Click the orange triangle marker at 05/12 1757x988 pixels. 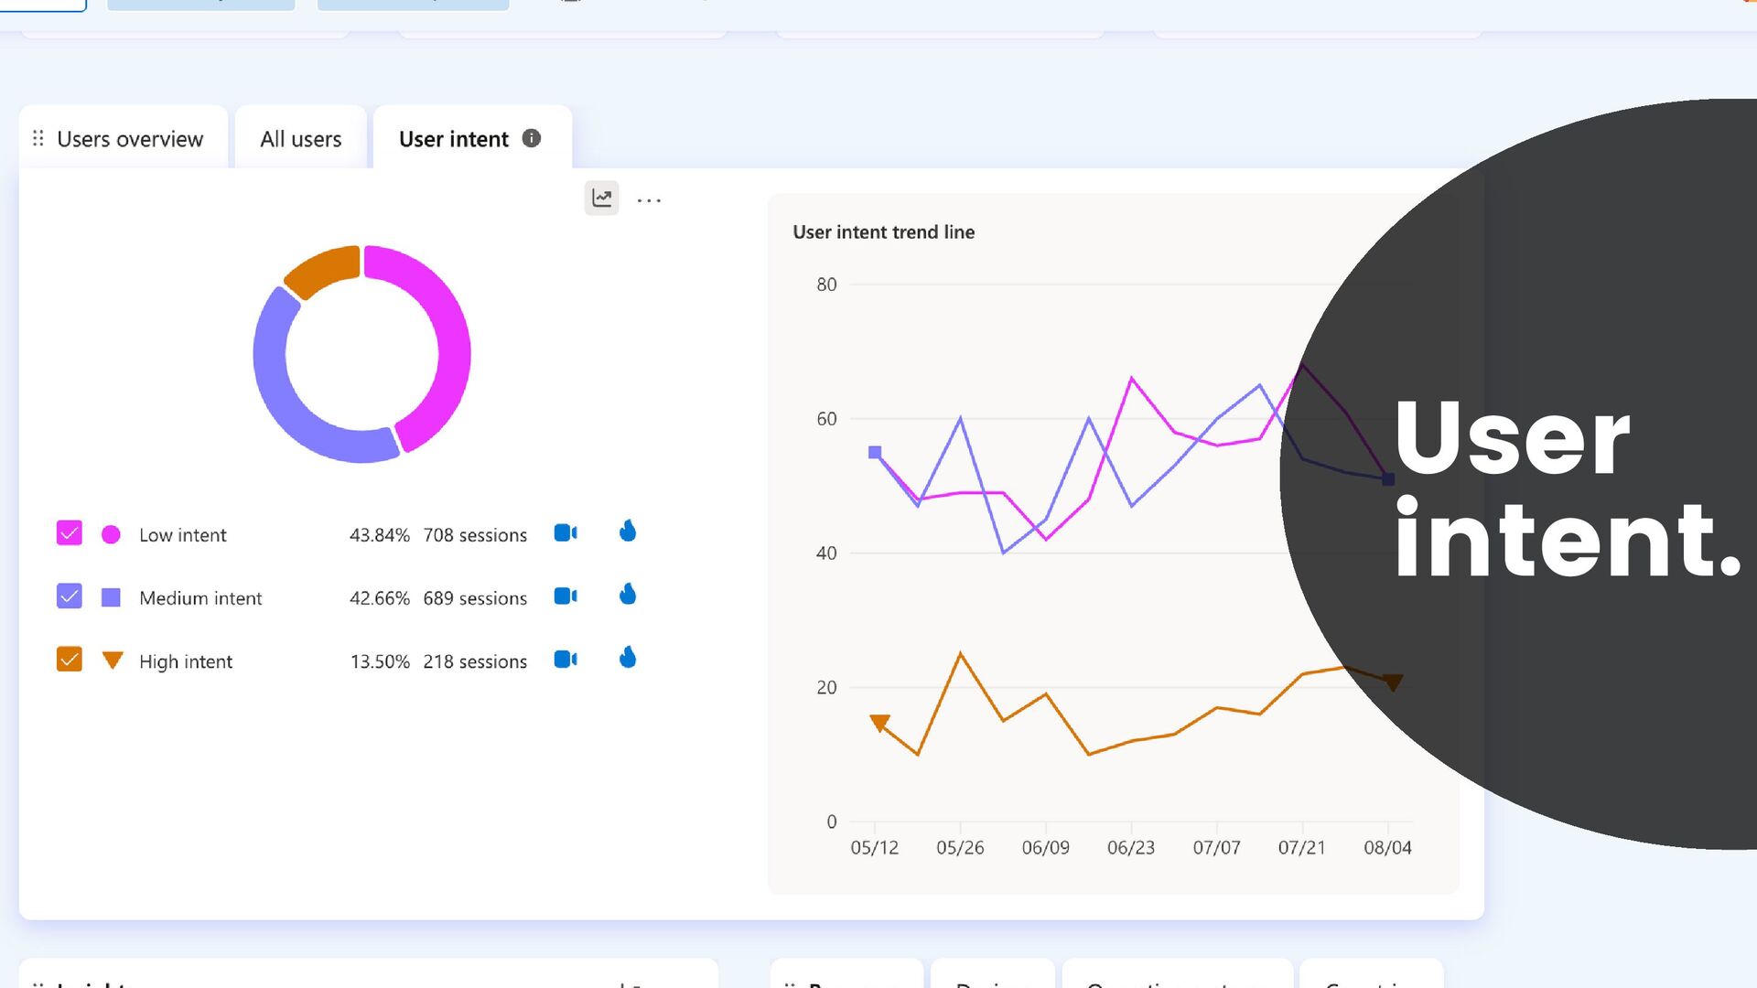(879, 723)
